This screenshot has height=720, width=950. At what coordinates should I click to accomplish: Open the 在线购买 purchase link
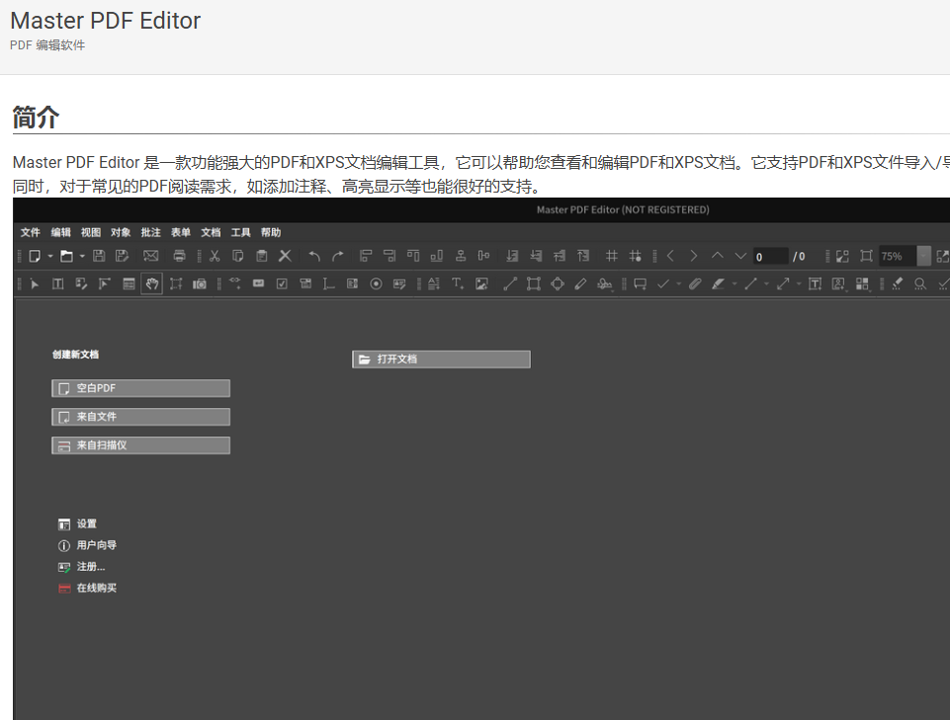(97, 588)
